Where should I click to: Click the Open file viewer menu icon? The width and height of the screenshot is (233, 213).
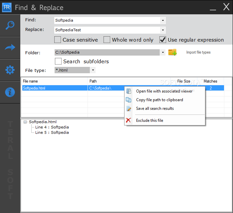pyautogui.click(x=129, y=91)
